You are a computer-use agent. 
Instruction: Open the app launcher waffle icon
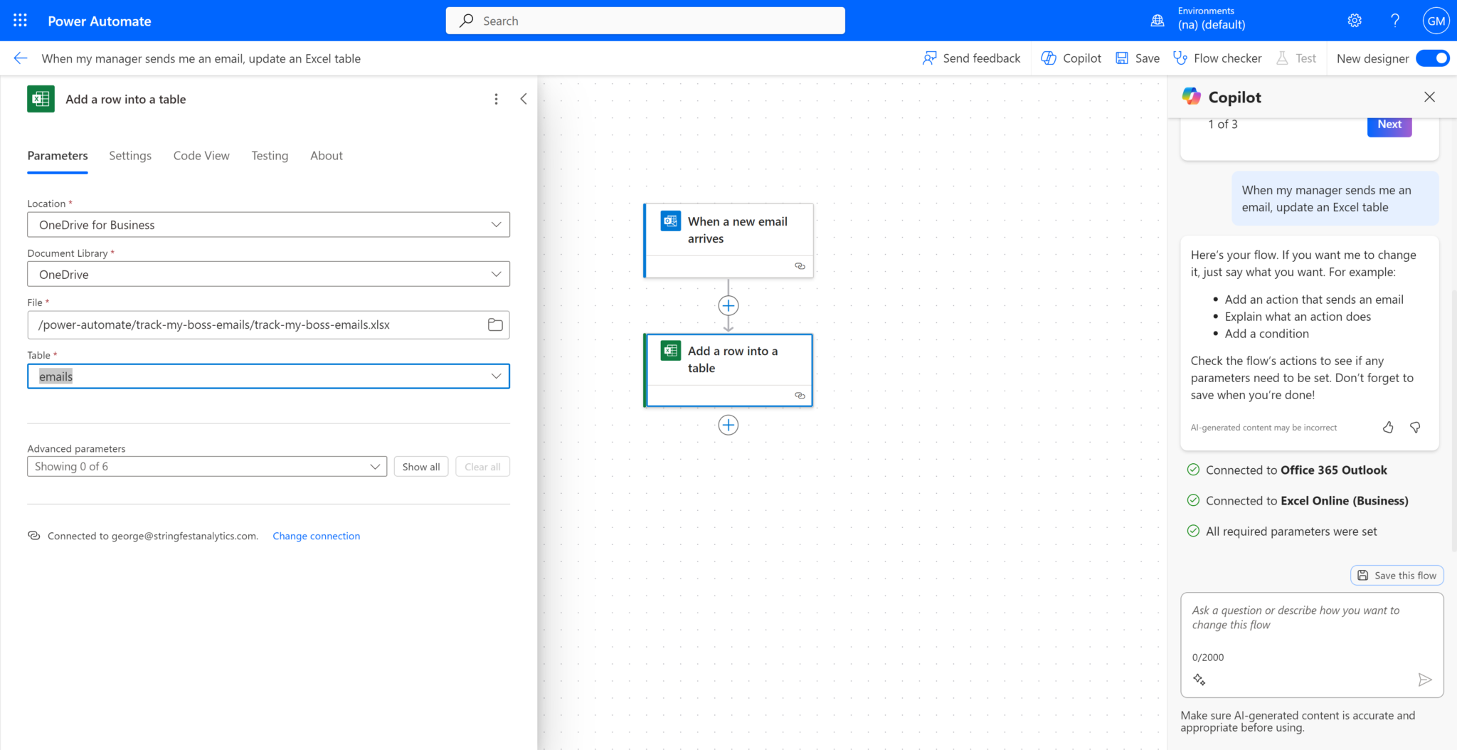coord(20,21)
